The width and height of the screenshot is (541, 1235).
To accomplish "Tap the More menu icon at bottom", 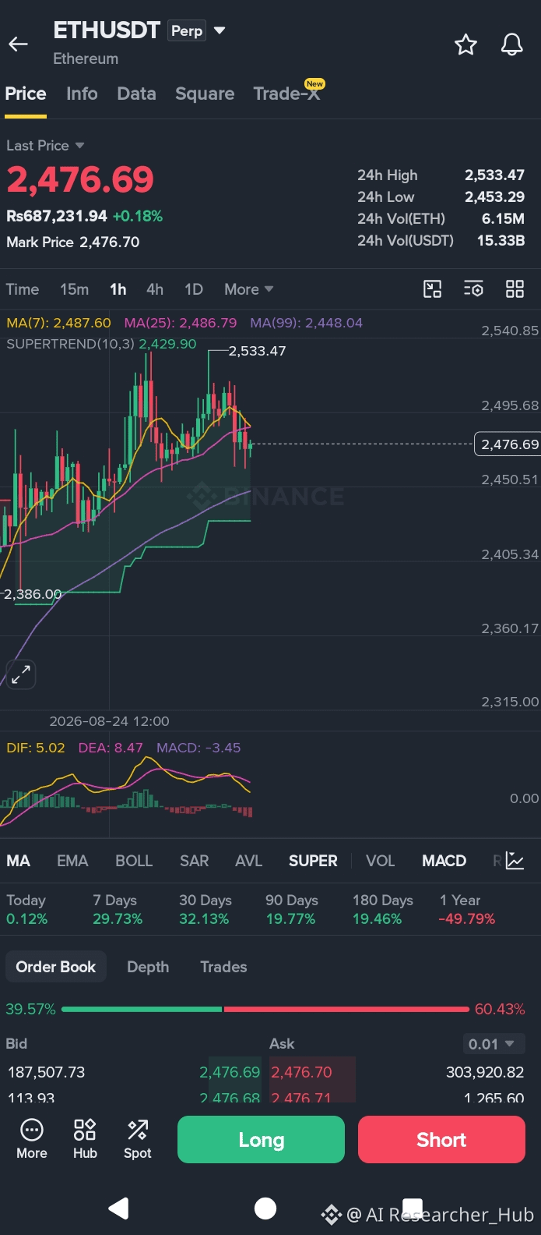I will 32,1139.
